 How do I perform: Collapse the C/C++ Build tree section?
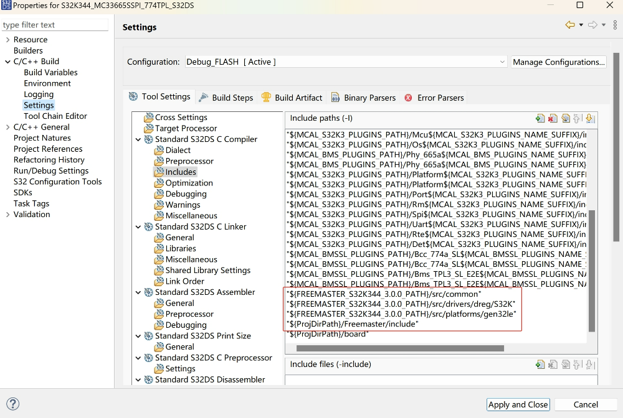coord(7,62)
